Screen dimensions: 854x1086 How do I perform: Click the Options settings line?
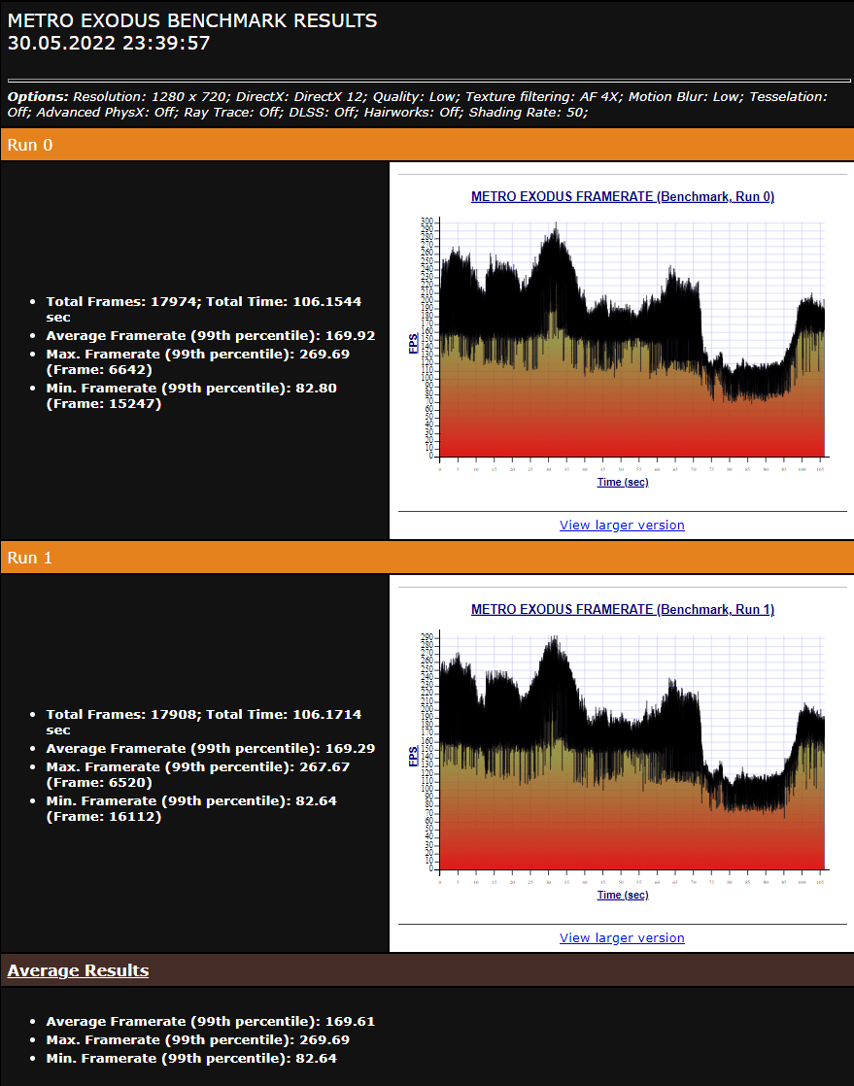[x=418, y=105]
